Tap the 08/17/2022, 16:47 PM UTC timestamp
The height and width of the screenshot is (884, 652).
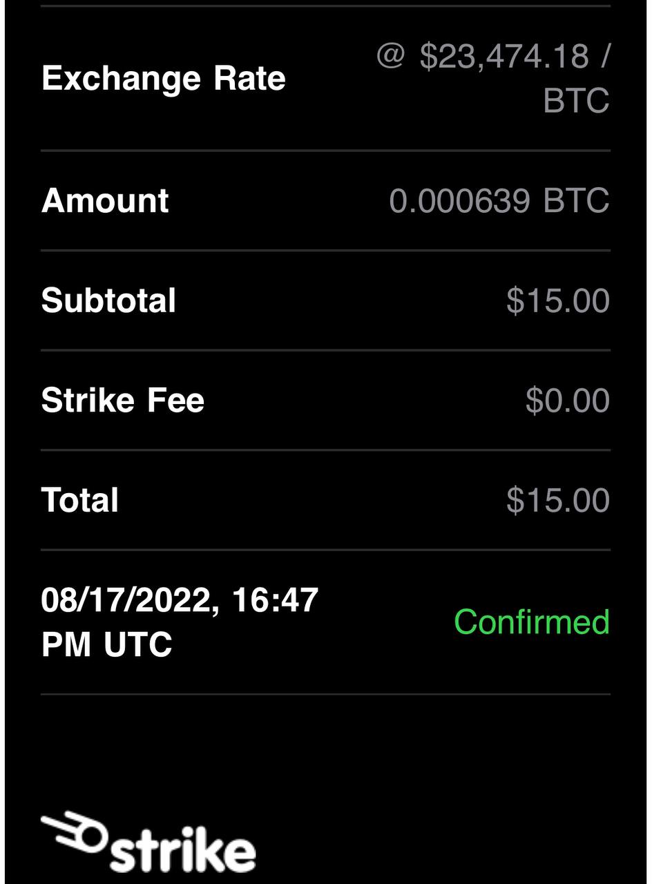pyautogui.click(x=180, y=622)
